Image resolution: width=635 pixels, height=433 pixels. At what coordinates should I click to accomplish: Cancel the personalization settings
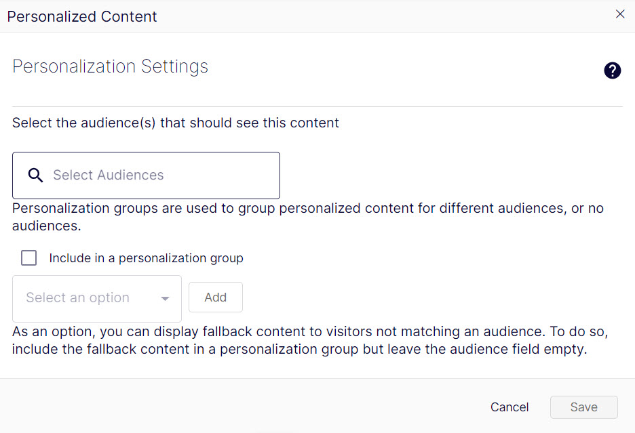point(509,407)
